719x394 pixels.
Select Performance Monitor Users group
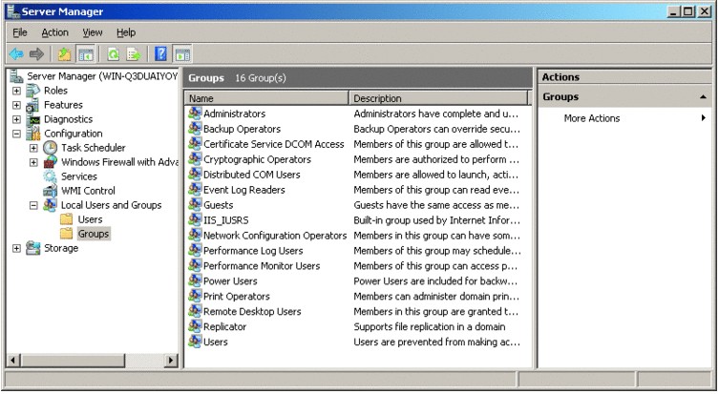[x=262, y=266]
